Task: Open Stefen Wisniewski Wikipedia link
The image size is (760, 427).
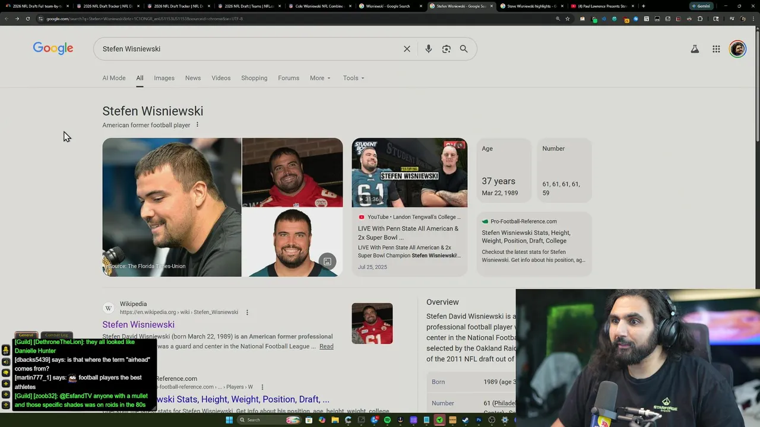Action: pos(138,324)
